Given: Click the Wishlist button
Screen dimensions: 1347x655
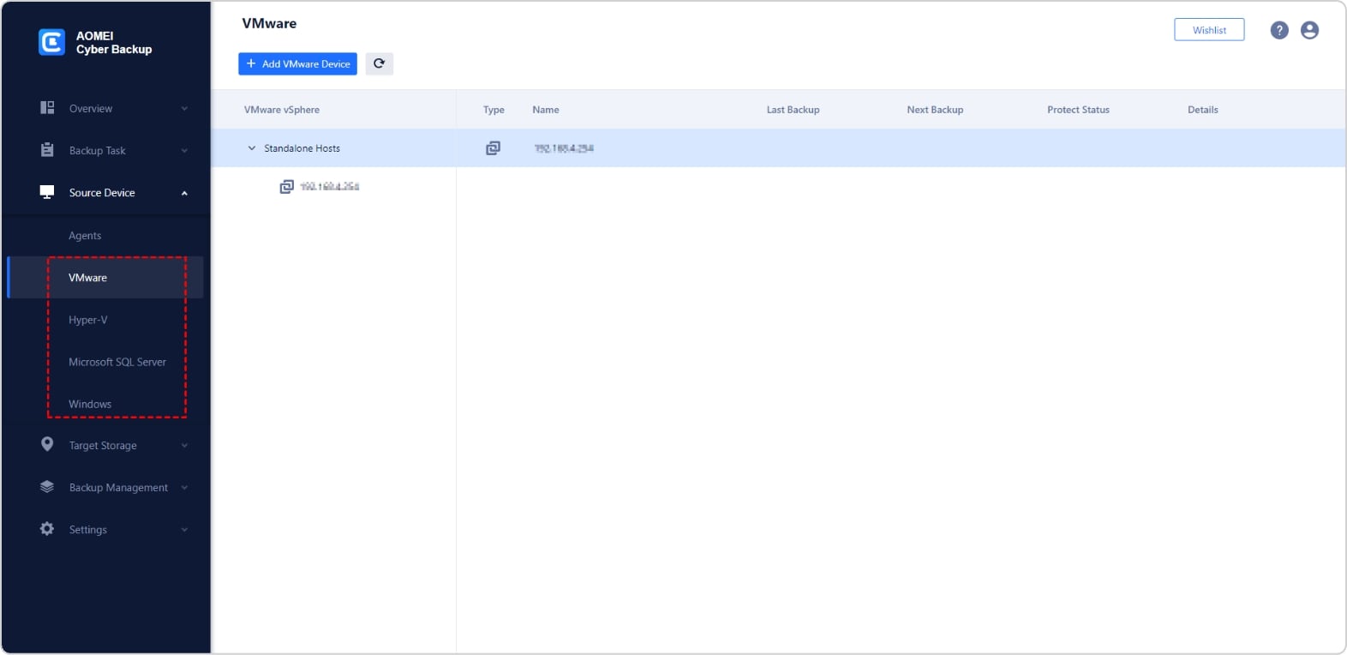Looking at the screenshot, I should point(1208,30).
